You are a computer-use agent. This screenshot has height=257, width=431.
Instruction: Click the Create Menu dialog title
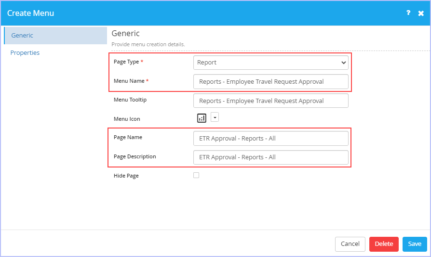(x=30, y=13)
